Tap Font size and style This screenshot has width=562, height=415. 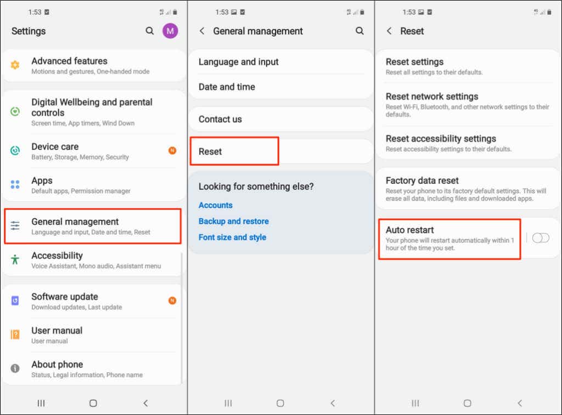pyautogui.click(x=232, y=237)
